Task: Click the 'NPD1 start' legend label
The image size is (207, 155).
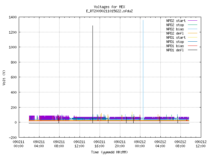Action: (x=176, y=37)
